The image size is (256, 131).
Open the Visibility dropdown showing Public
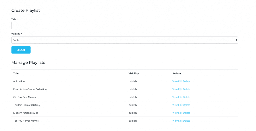click(124, 40)
